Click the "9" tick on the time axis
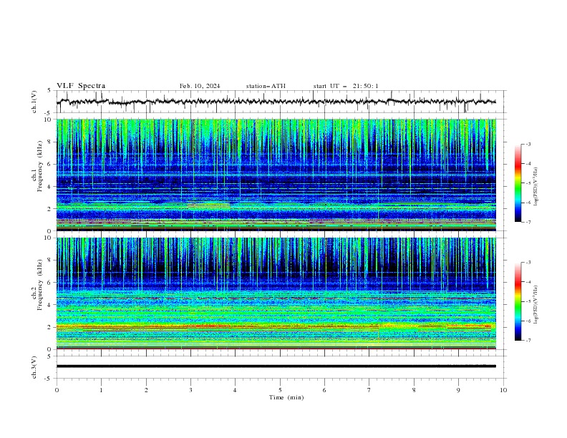Viewport: 567px width, 438px height. pyautogui.click(x=458, y=390)
